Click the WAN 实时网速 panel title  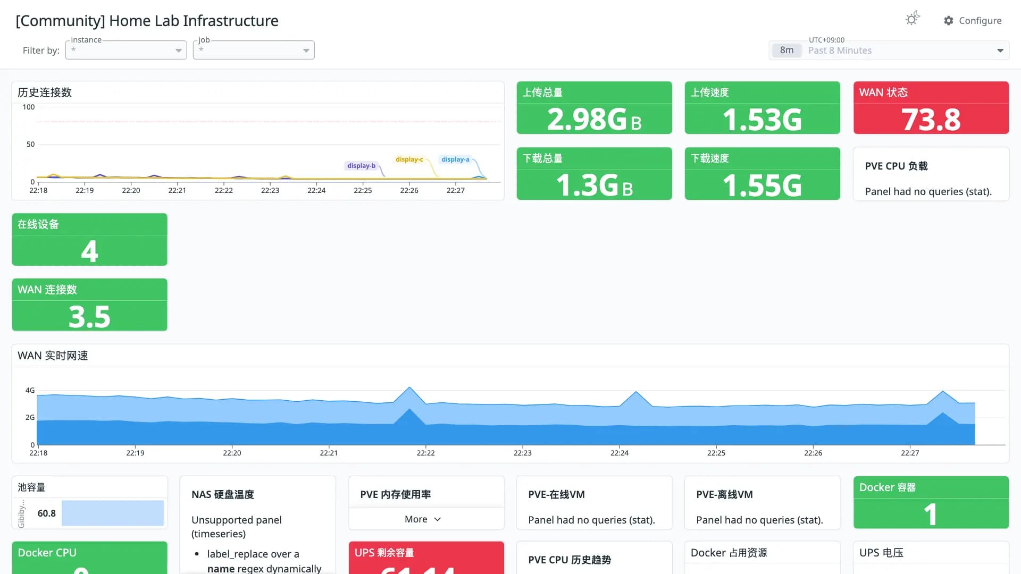[53, 356]
